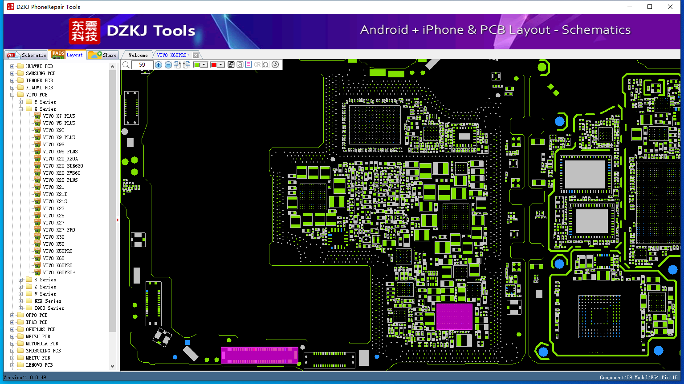
Task: Click the tree scrollbar up arrow
Action: click(x=112, y=66)
